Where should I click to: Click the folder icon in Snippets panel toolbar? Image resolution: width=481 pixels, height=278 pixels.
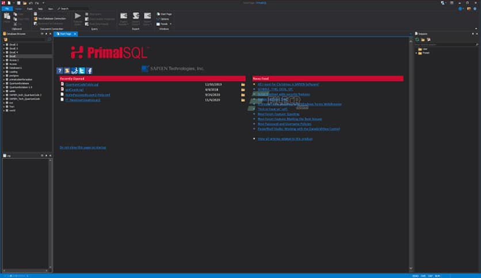coord(423,40)
